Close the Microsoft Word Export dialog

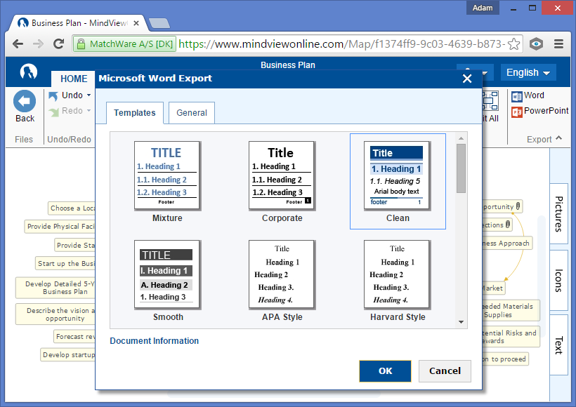[467, 79]
